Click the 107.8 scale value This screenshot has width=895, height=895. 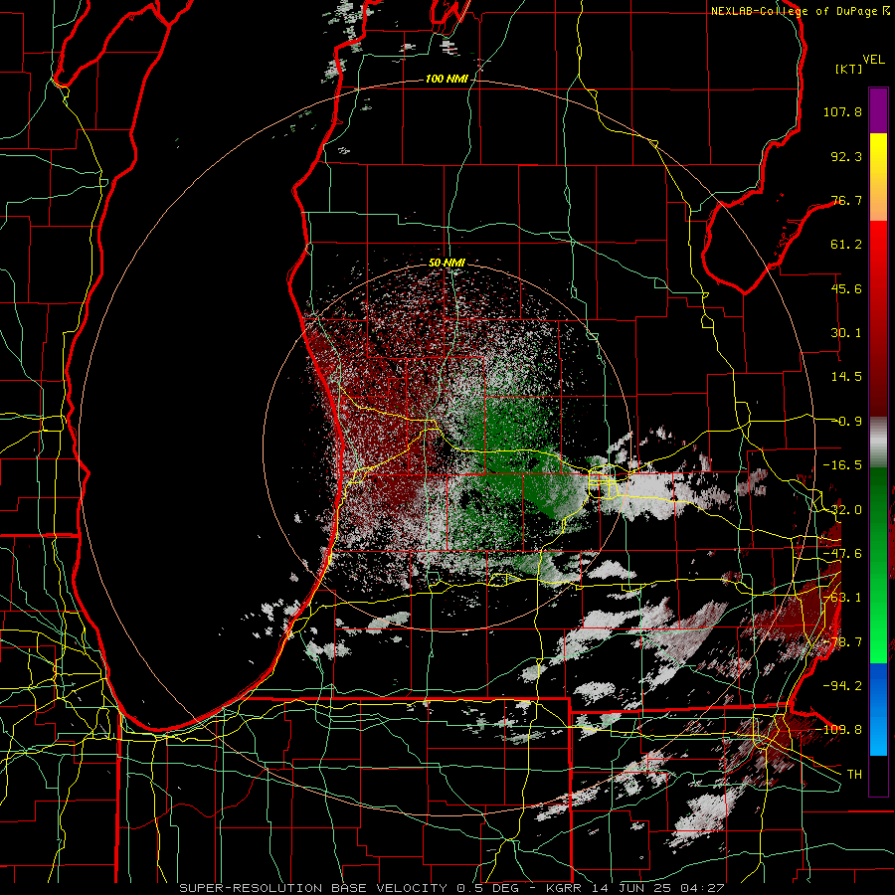click(x=842, y=111)
